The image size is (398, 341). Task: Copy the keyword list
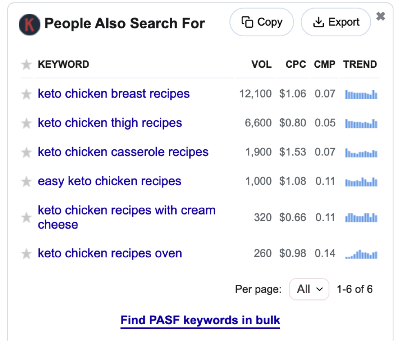click(261, 22)
